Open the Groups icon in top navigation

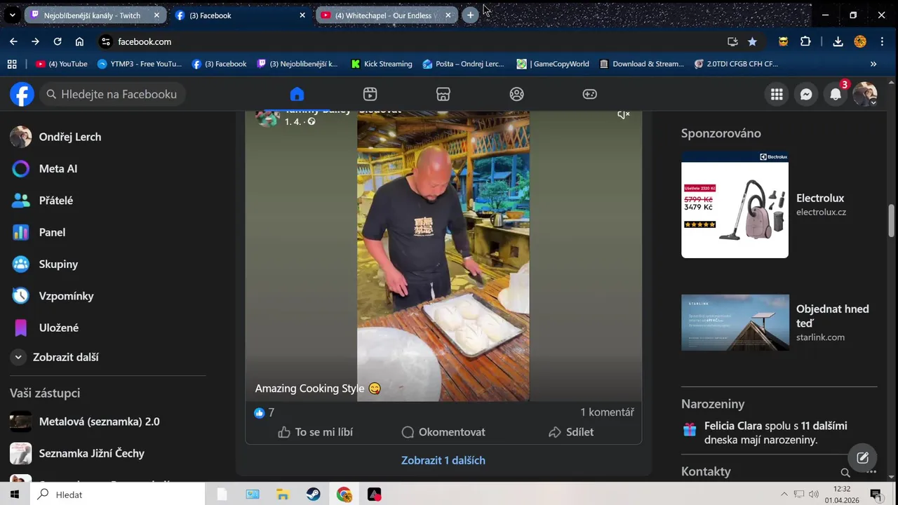pyautogui.click(x=517, y=94)
